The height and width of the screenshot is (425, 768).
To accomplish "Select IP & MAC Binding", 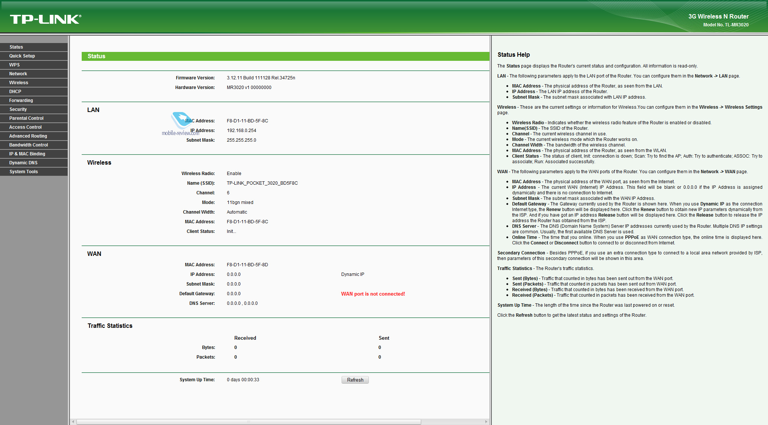I will (34, 154).
